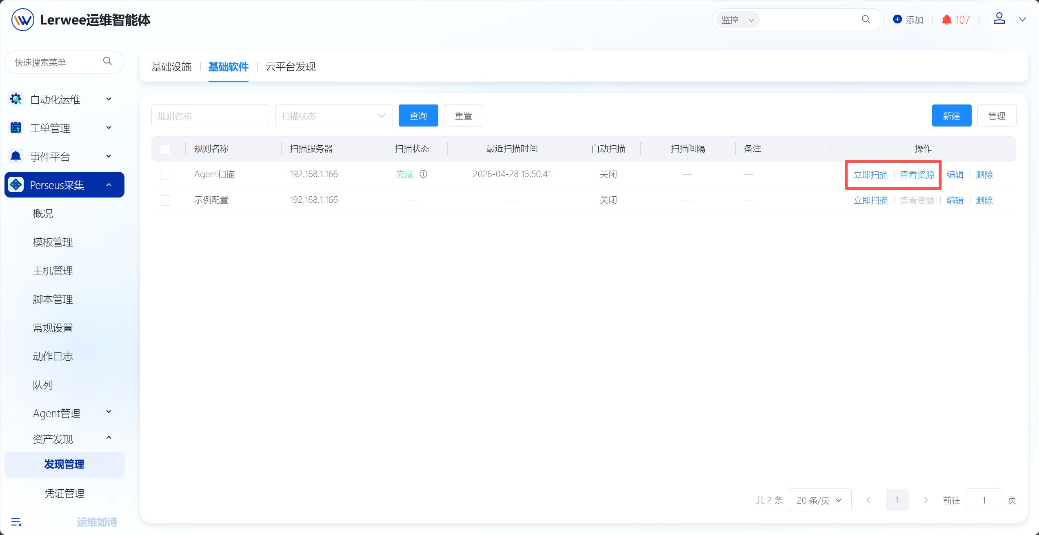
Task: Click the info icon beside 完成 status
Action: 424,174
